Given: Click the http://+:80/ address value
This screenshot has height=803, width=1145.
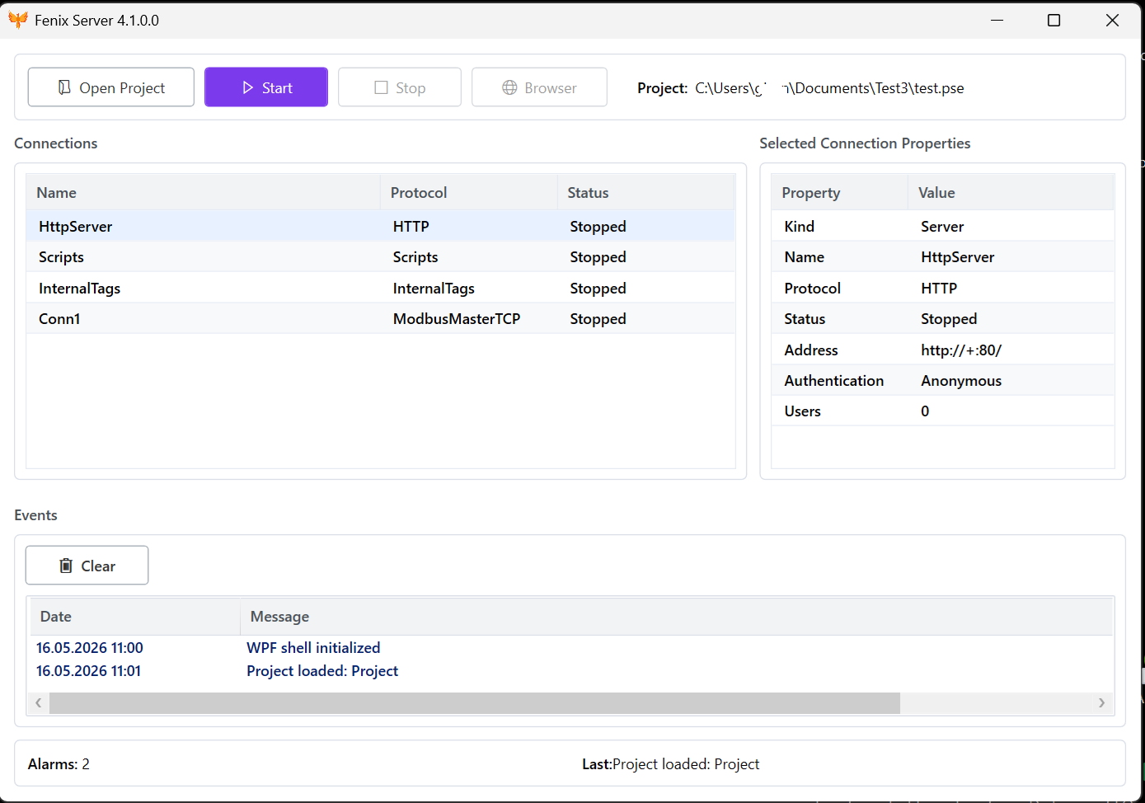Looking at the screenshot, I should coord(961,350).
